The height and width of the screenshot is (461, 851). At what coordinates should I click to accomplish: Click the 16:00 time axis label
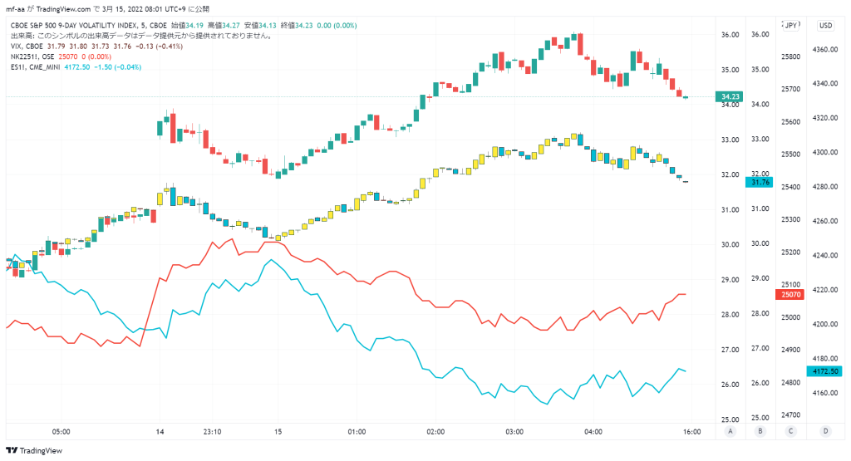tap(692, 432)
